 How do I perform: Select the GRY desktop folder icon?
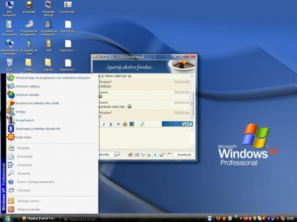tap(49, 46)
